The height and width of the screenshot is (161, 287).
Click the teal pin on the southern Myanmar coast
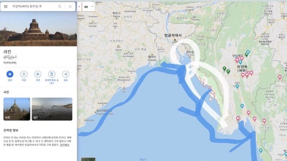tap(261, 151)
